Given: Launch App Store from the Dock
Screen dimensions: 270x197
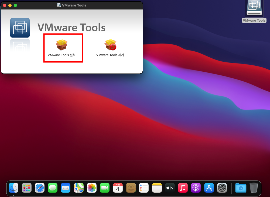Looking at the screenshot, I should [209, 188].
